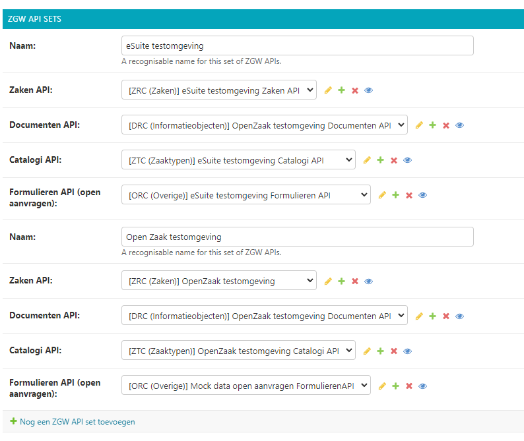Edit the eSuite Zaken API service (pencil icon)
The height and width of the screenshot is (441, 524).
[328, 90]
